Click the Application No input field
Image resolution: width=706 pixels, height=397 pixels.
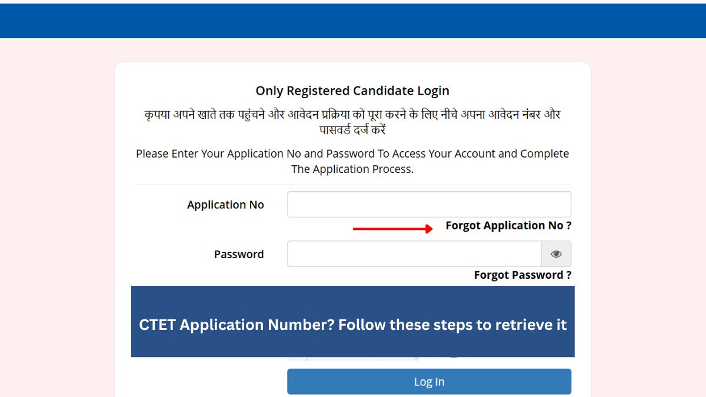click(x=429, y=204)
